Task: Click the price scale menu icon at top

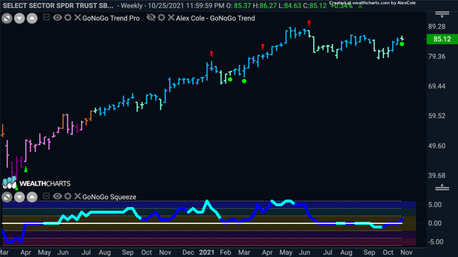Action: [442, 15]
